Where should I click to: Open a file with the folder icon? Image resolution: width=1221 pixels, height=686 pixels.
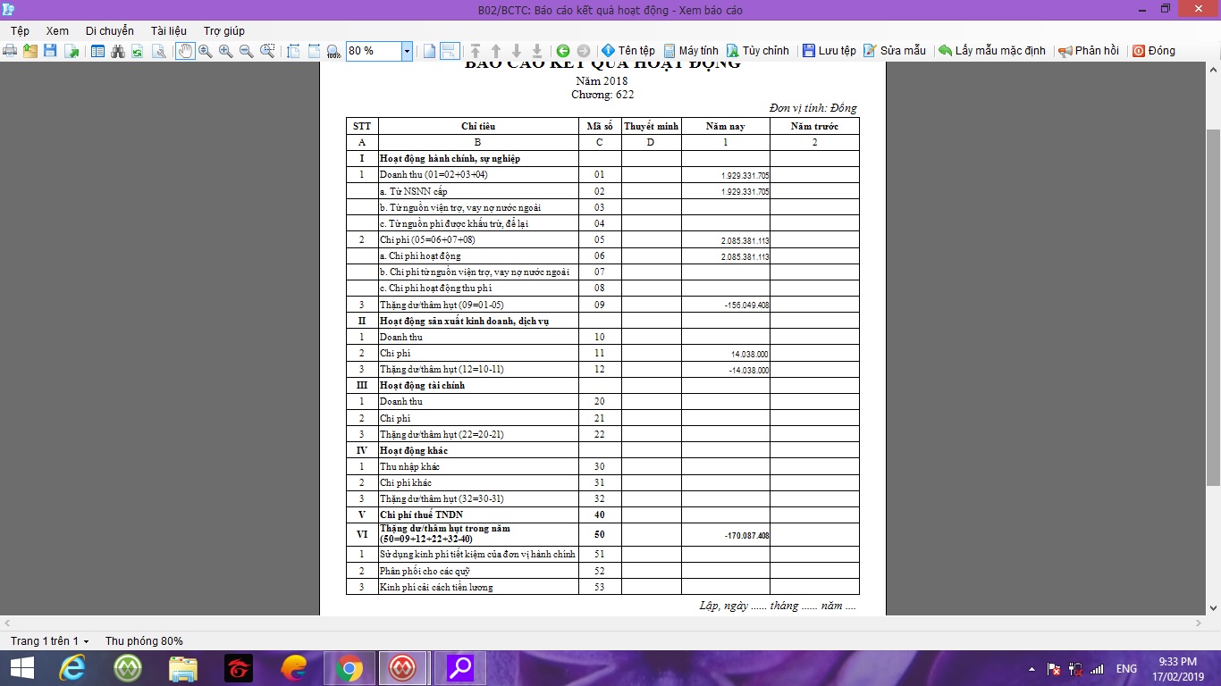29,51
